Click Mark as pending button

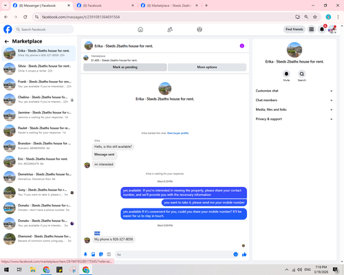pos(125,67)
